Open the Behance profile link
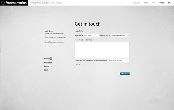Image resolution: width=174 pixels, height=110 pixels. click(x=48, y=66)
